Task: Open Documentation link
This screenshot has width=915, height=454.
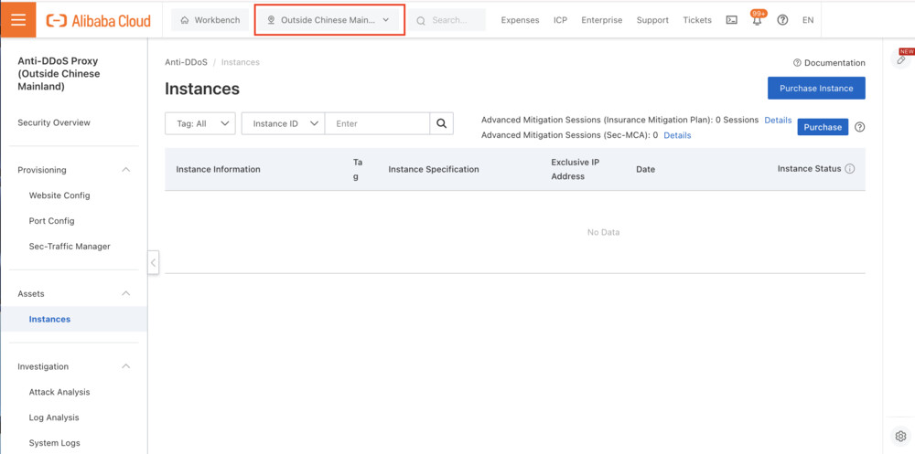Action: (x=829, y=62)
